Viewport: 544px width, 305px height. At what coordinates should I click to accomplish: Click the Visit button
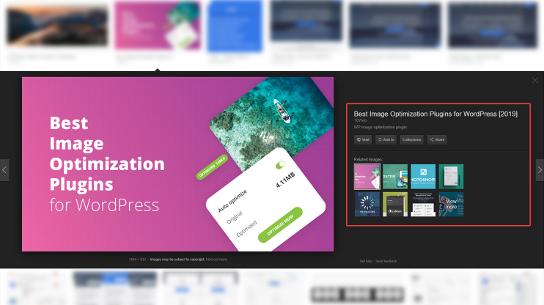coord(363,139)
